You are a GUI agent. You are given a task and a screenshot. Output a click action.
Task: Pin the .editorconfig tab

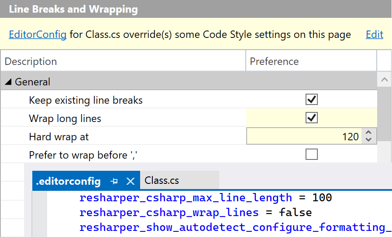pyautogui.click(x=114, y=181)
